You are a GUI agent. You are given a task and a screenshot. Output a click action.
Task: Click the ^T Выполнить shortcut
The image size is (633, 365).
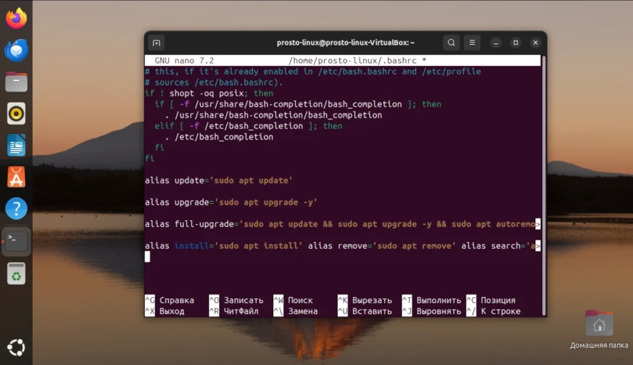pyautogui.click(x=431, y=300)
